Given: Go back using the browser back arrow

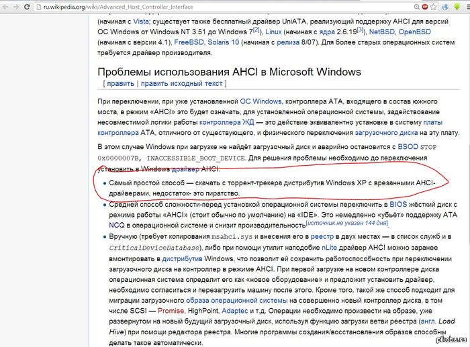Looking at the screenshot, I should click(x=5, y=7).
